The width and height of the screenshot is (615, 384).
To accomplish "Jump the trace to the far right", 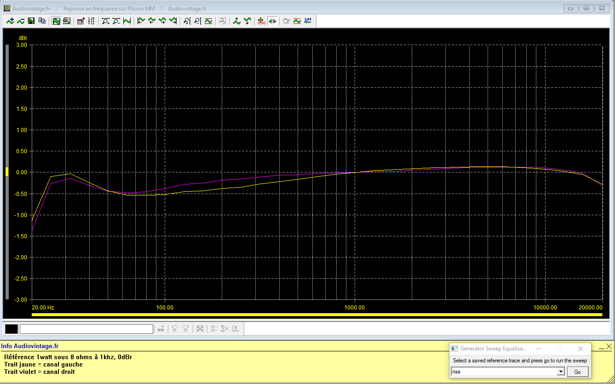I will click(172, 21).
